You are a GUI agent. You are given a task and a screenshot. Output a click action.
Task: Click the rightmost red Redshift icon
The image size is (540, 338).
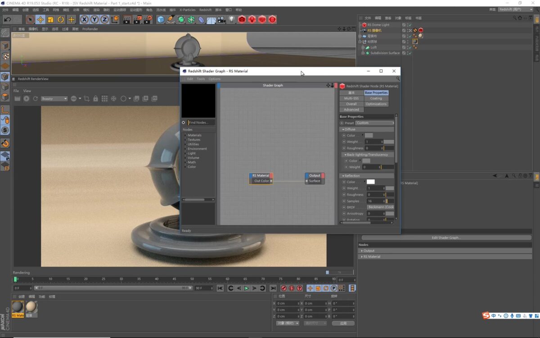[272, 19]
